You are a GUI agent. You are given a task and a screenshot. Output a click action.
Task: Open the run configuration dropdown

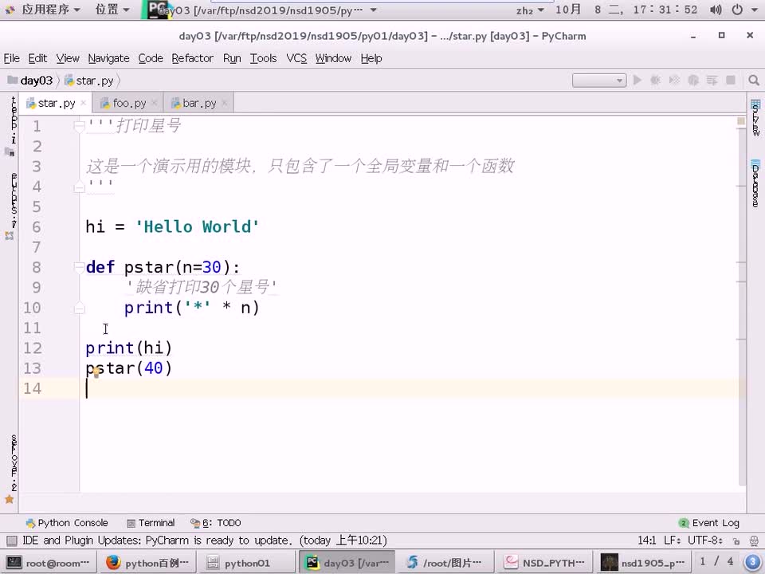pos(599,80)
